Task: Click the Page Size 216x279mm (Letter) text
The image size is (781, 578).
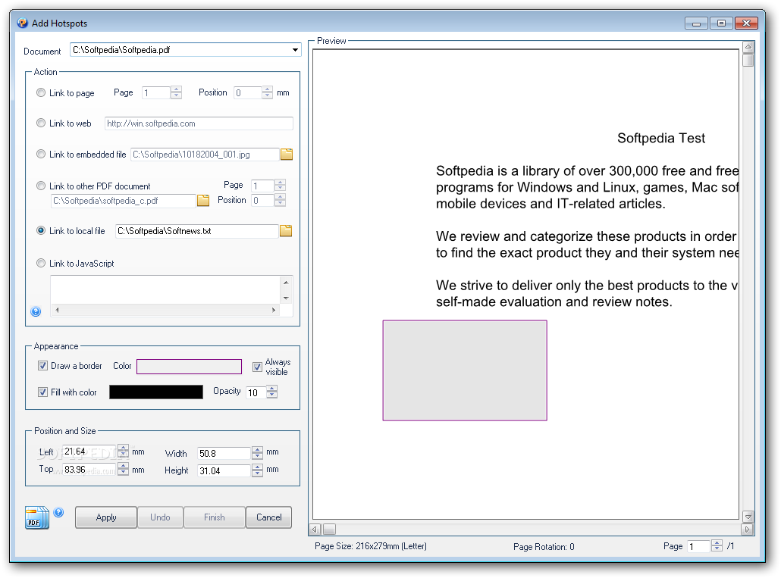Action: [x=371, y=546]
